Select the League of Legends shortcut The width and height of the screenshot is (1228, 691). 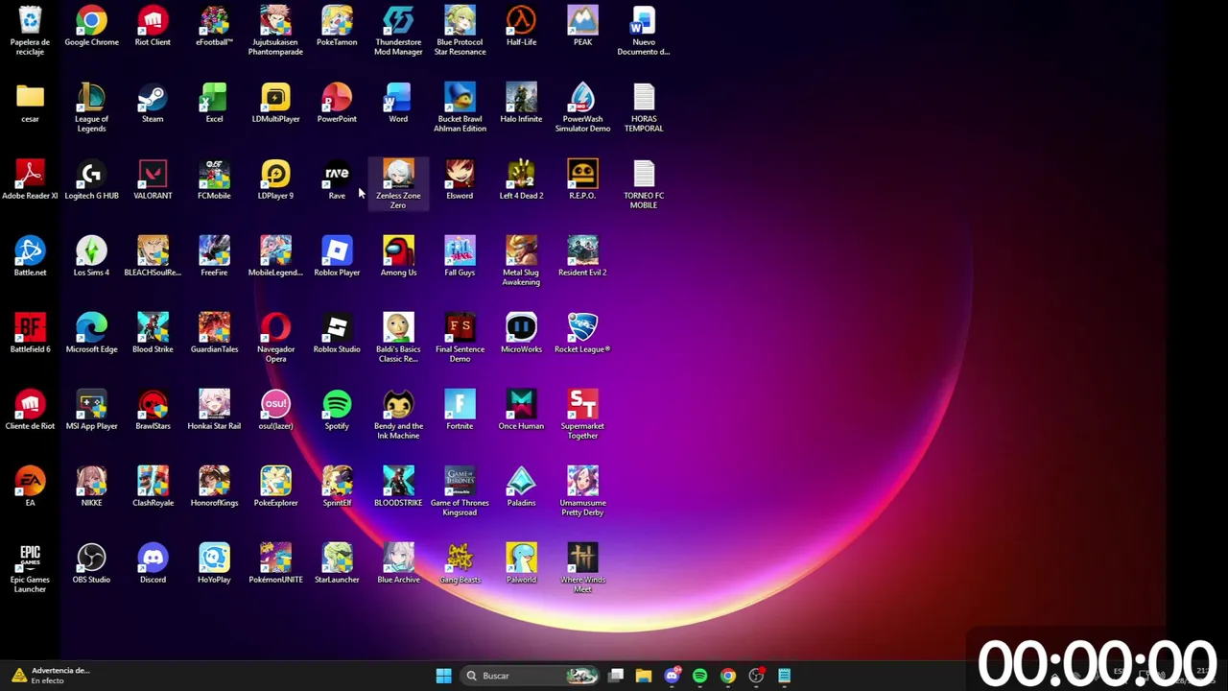tap(91, 107)
